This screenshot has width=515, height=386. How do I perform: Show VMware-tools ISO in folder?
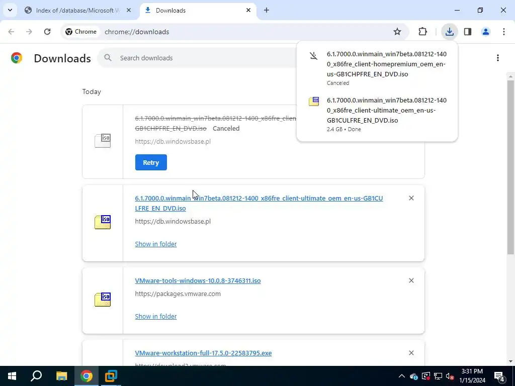coord(156,317)
